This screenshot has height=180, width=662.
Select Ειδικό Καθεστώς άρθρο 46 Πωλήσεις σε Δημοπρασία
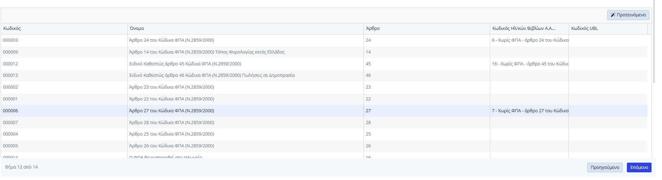(212, 75)
